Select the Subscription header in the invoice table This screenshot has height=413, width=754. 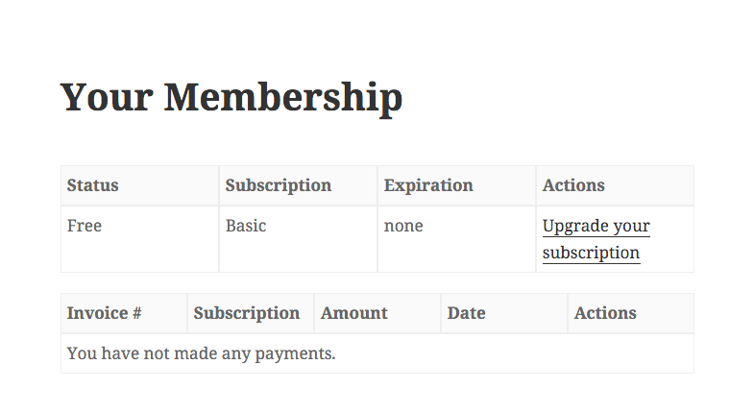[x=247, y=313]
